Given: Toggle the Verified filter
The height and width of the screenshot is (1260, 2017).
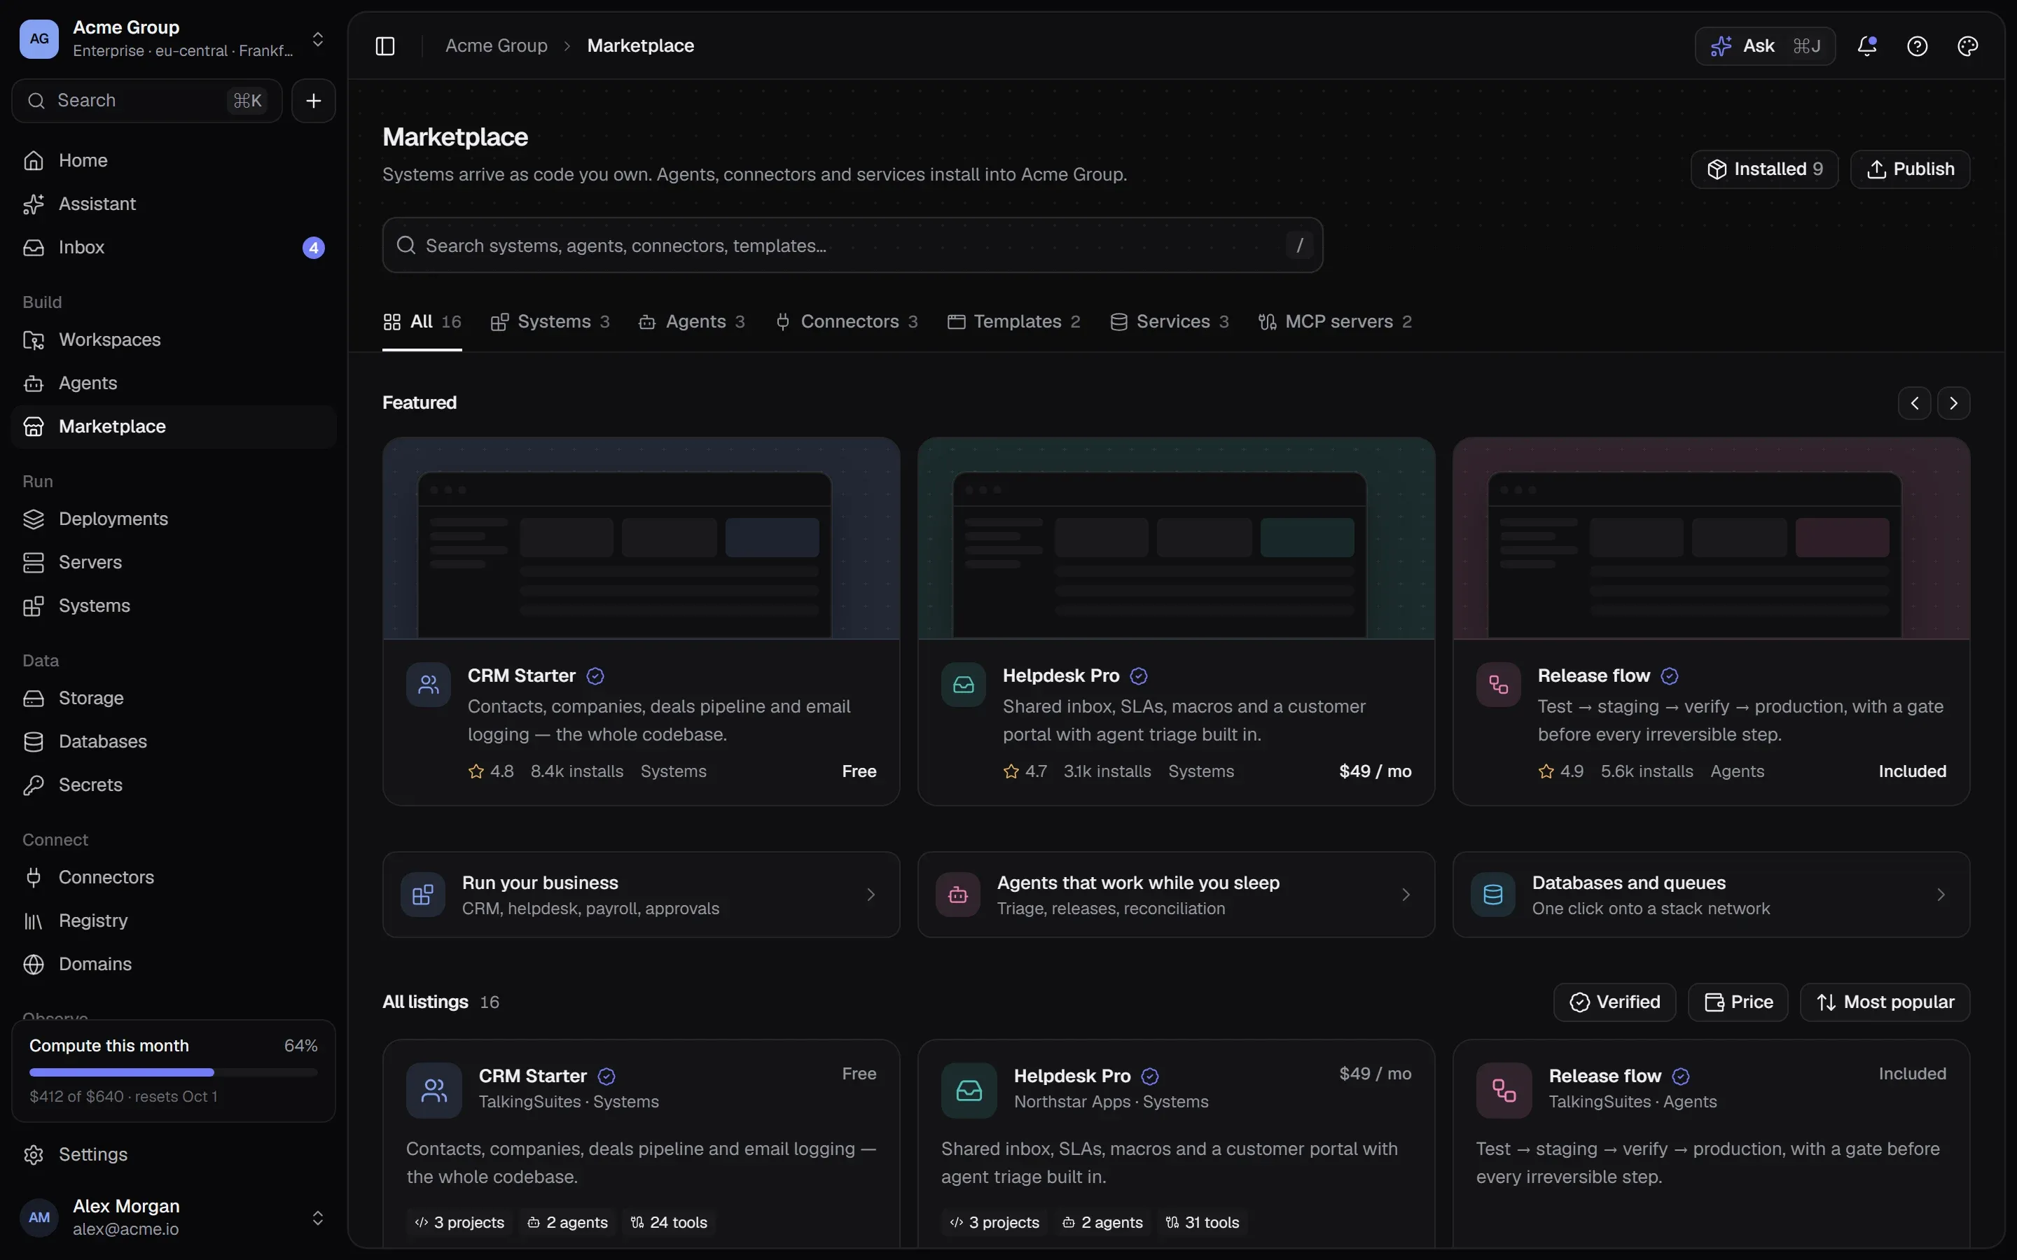Looking at the screenshot, I should point(1614,1002).
